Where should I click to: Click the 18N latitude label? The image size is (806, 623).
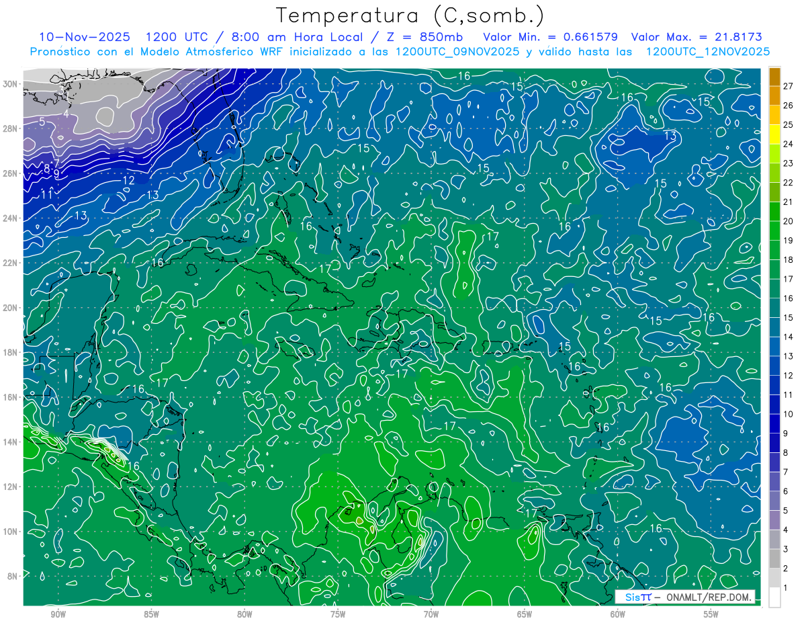coord(10,352)
